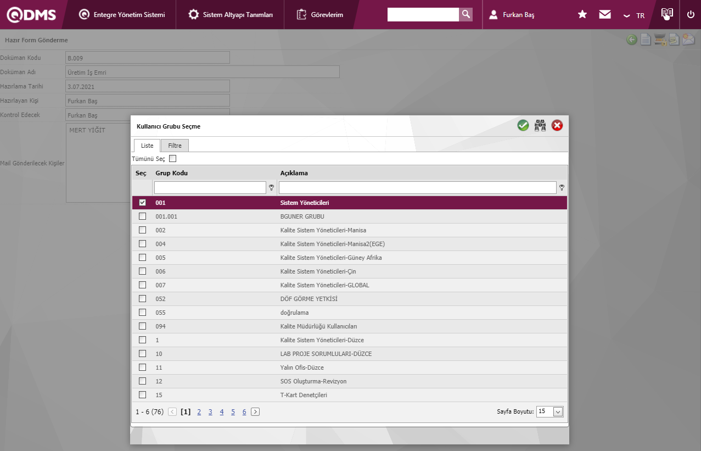Click gear icon of Sistem Altyapı Tanımları

pos(193,15)
